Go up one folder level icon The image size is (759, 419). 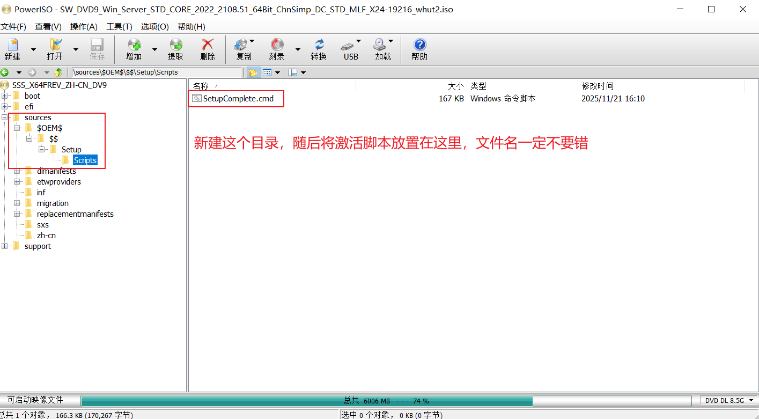pyautogui.click(x=58, y=72)
